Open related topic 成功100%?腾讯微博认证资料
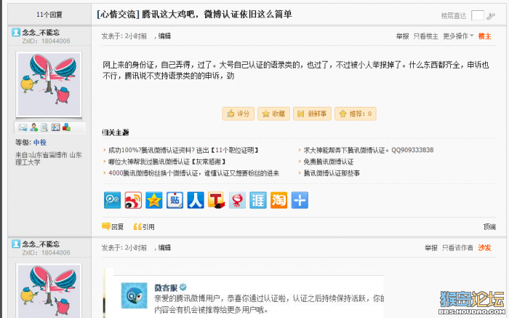The height and width of the screenshot is (318, 509). [x=183, y=150]
